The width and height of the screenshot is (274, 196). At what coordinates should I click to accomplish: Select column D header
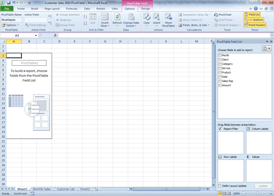tap(60, 42)
